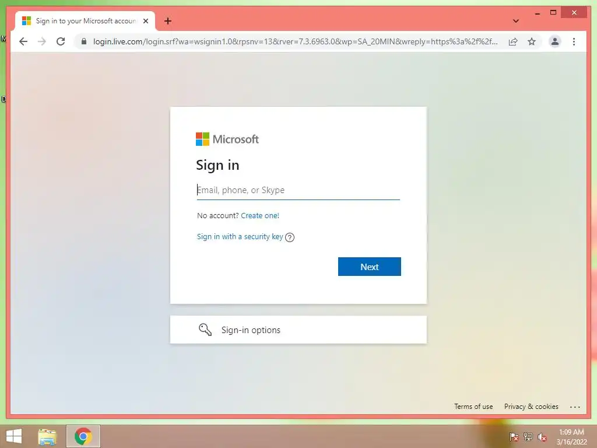This screenshot has height=448, width=597.
Task: Open Chrome's three-dot menu
Action: (x=574, y=41)
